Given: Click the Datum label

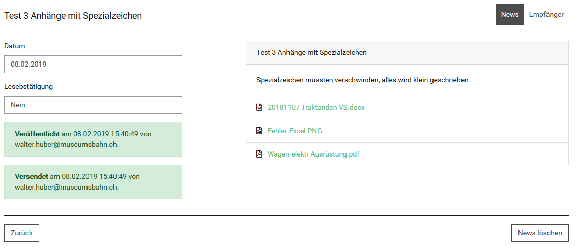Looking at the screenshot, I should [x=15, y=46].
